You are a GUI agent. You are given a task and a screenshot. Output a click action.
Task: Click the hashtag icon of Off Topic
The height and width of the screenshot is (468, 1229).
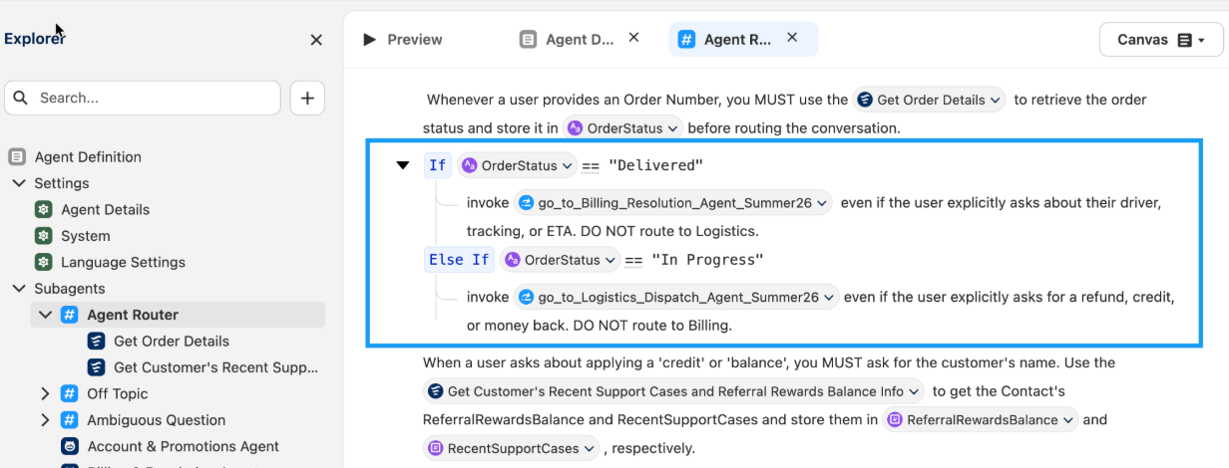(70, 393)
